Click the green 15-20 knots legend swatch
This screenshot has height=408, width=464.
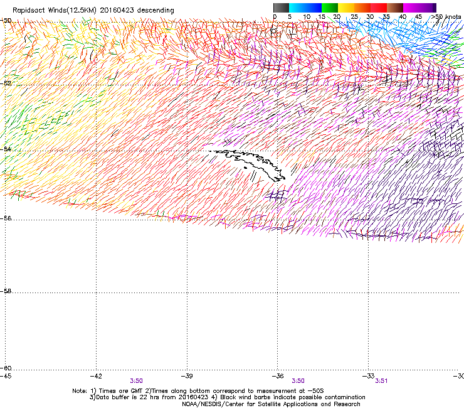coord(330,8)
